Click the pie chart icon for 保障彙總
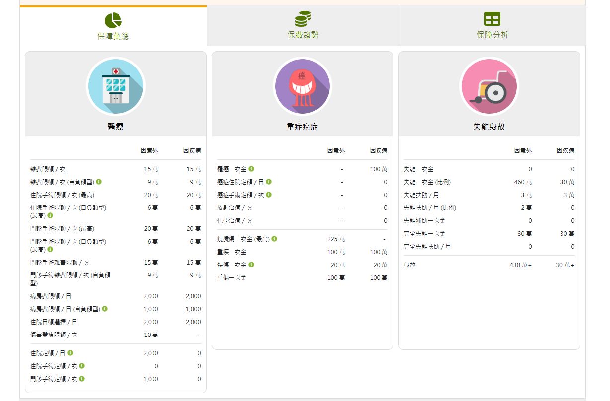The height and width of the screenshot is (401, 610). click(113, 20)
